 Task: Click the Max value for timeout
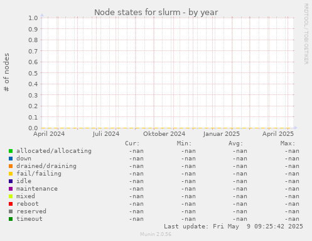[x=292, y=219]
